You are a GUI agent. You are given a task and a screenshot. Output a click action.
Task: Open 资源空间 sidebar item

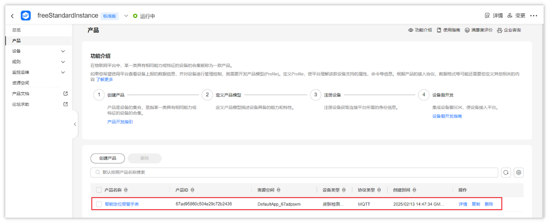[x=21, y=83]
